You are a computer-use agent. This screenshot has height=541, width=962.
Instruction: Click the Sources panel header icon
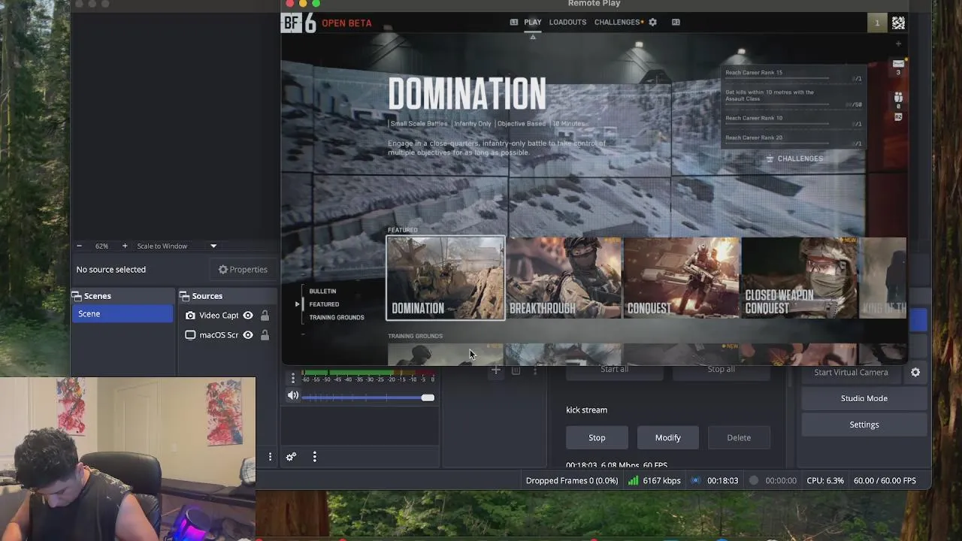184,296
